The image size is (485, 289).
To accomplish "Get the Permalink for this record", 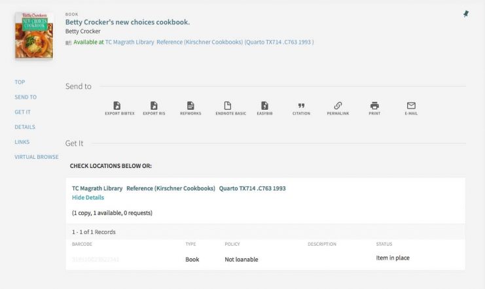I will click(x=338, y=107).
